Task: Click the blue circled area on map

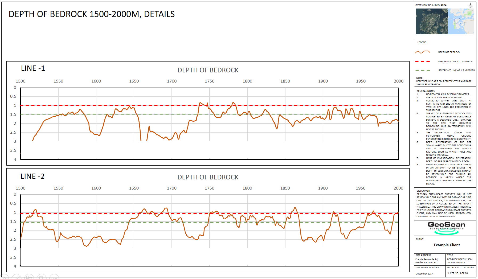Action: pyautogui.click(x=457, y=21)
